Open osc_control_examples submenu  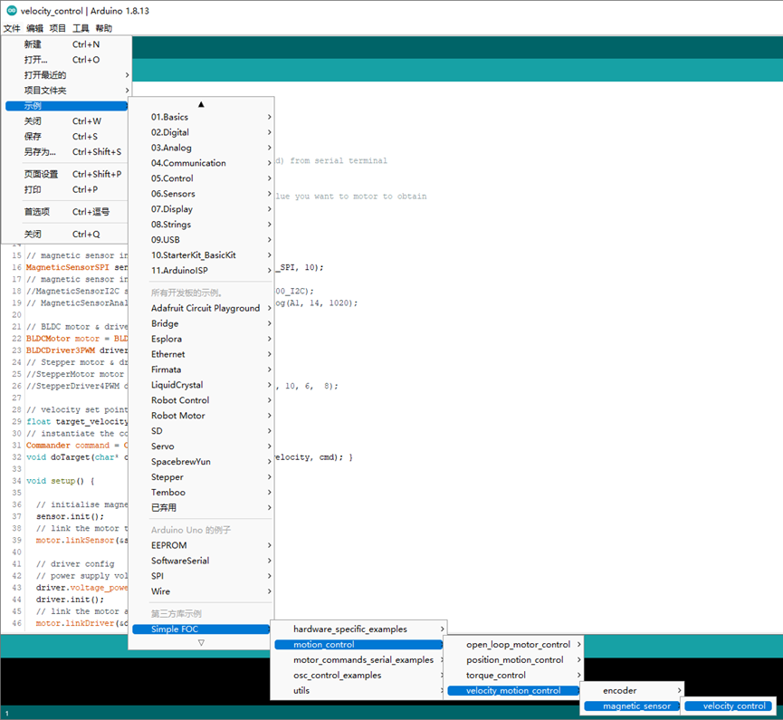coord(358,676)
